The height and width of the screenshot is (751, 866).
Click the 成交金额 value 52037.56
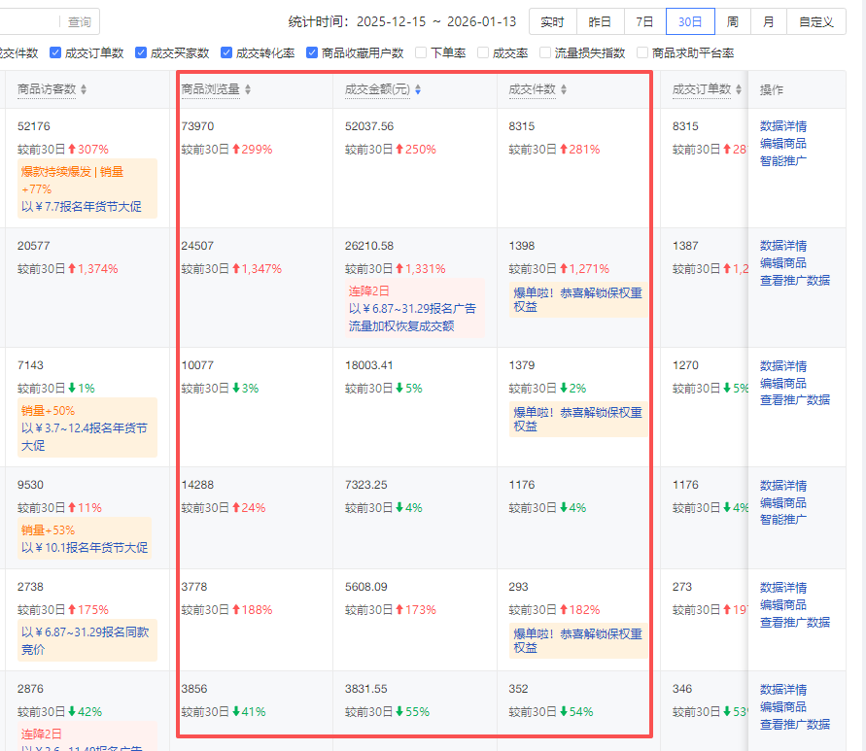(x=369, y=126)
